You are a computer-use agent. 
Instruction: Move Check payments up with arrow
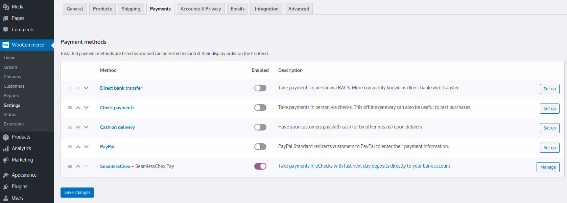click(78, 108)
